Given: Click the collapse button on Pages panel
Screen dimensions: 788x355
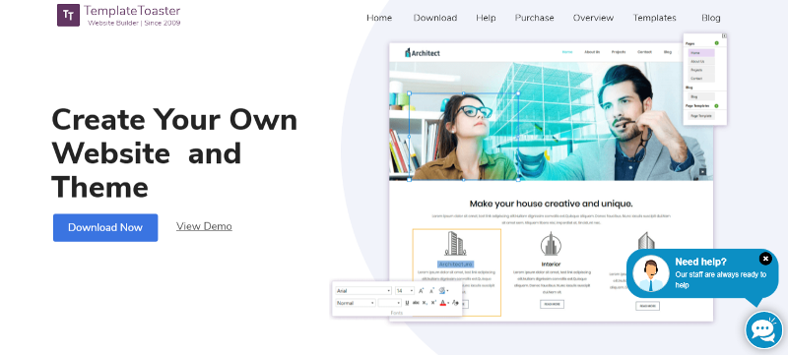Looking at the screenshot, I should coord(724,36).
